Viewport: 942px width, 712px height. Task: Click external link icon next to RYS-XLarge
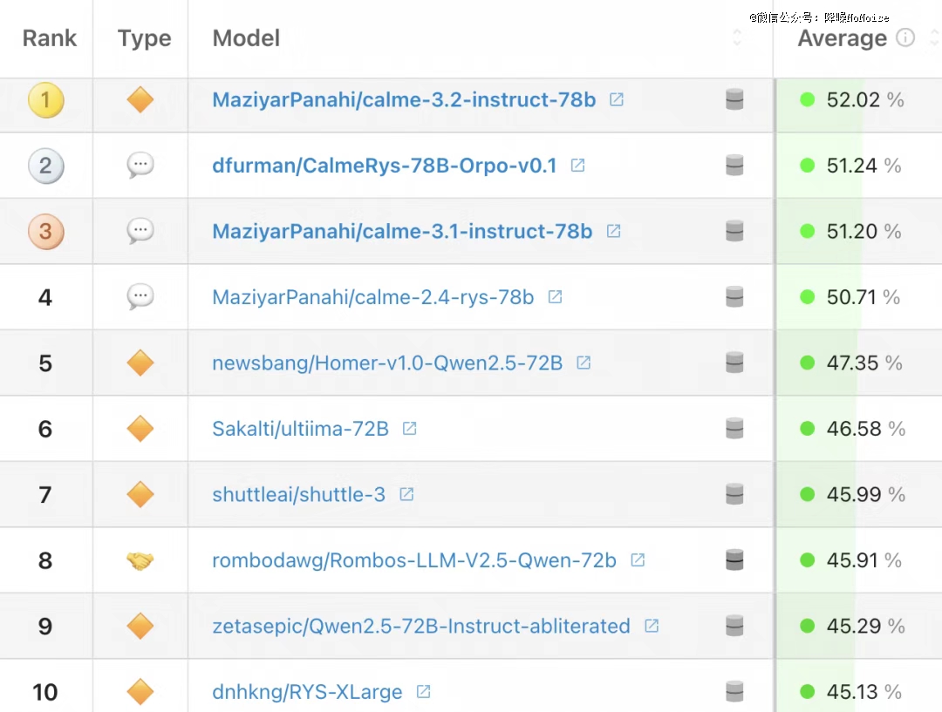(423, 691)
